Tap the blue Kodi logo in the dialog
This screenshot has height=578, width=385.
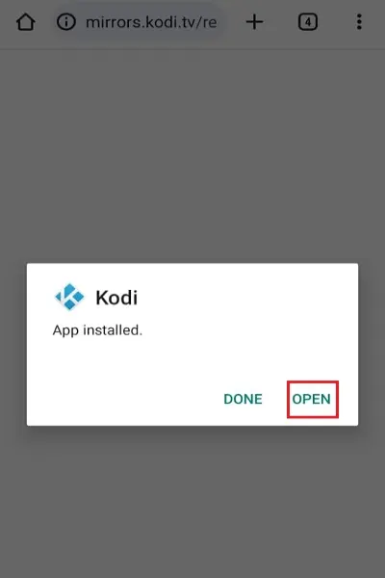pyautogui.click(x=69, y=297)
